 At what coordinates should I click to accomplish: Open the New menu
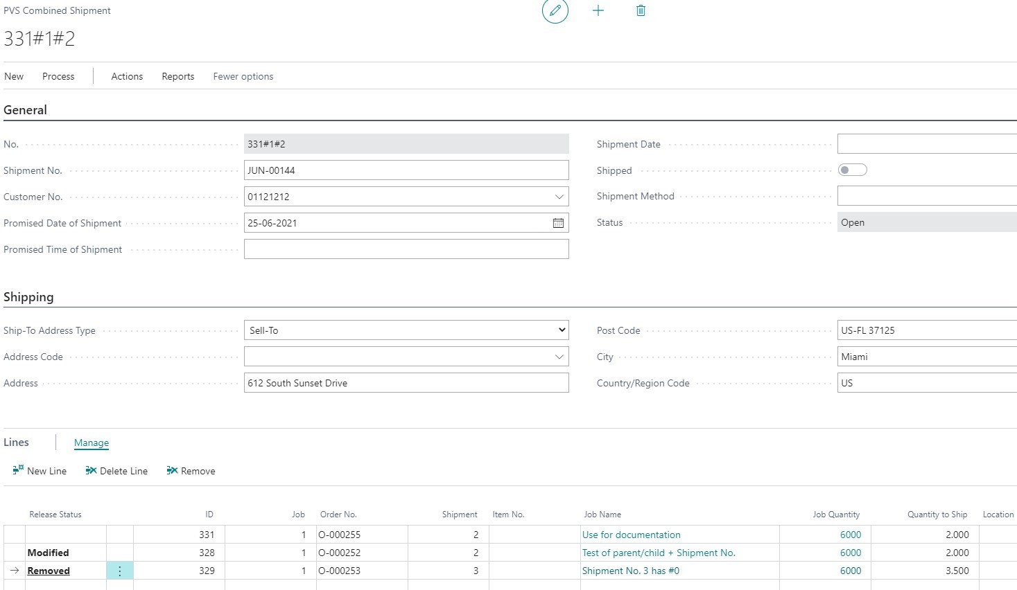pos(14,76)
